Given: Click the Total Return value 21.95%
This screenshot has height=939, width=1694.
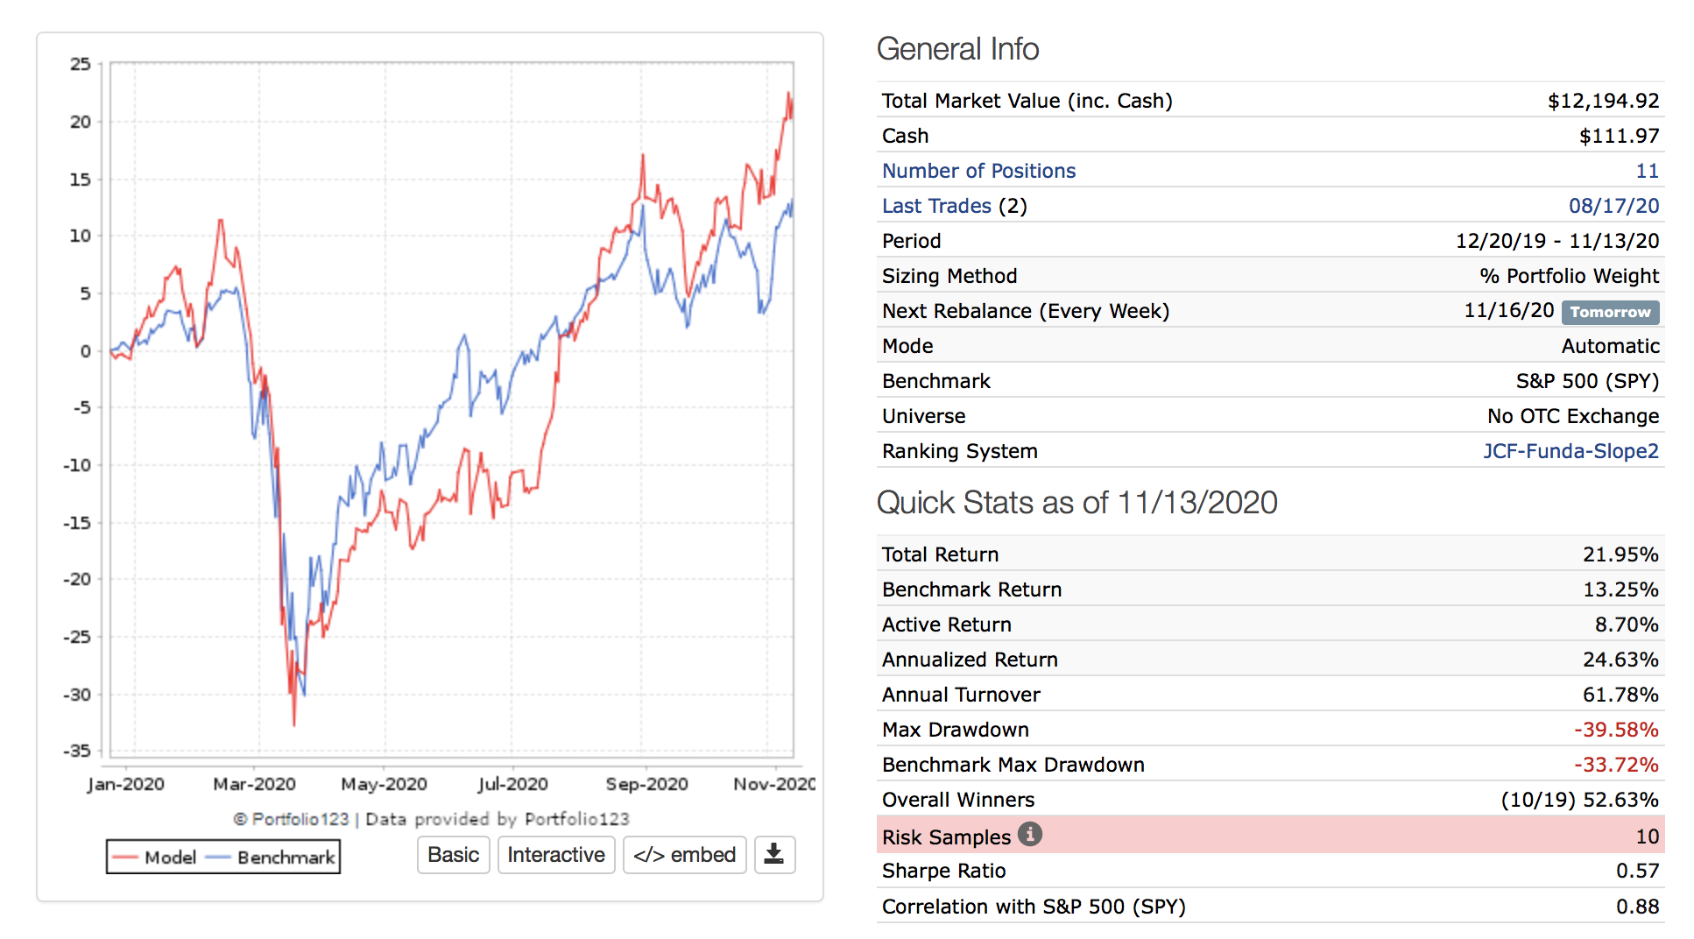Looking at the screenshot, I should pos(1620,554).
